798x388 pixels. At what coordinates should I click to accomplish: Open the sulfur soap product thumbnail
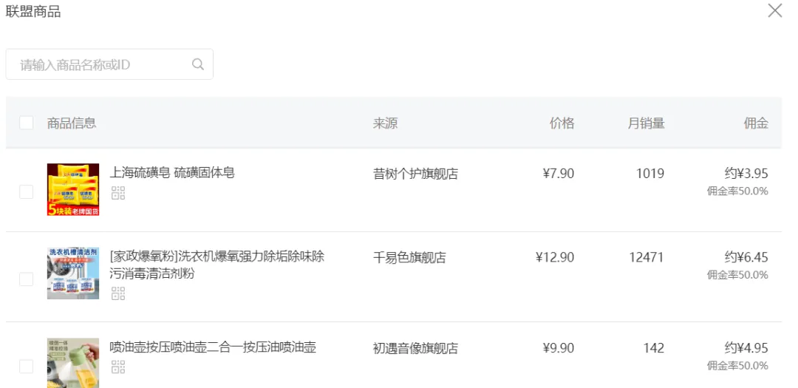[x=72, y=189]
